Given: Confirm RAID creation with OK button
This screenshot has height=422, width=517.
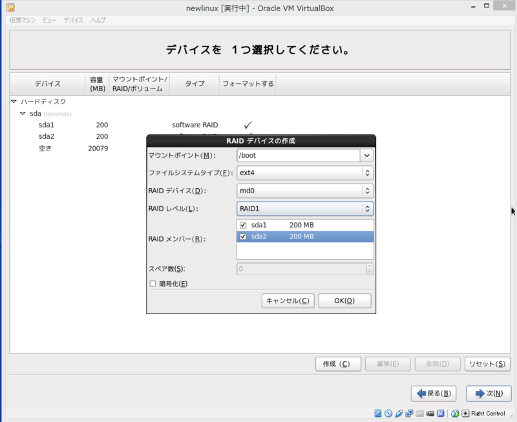Looking at the screenshot, I should click(344, 301).
